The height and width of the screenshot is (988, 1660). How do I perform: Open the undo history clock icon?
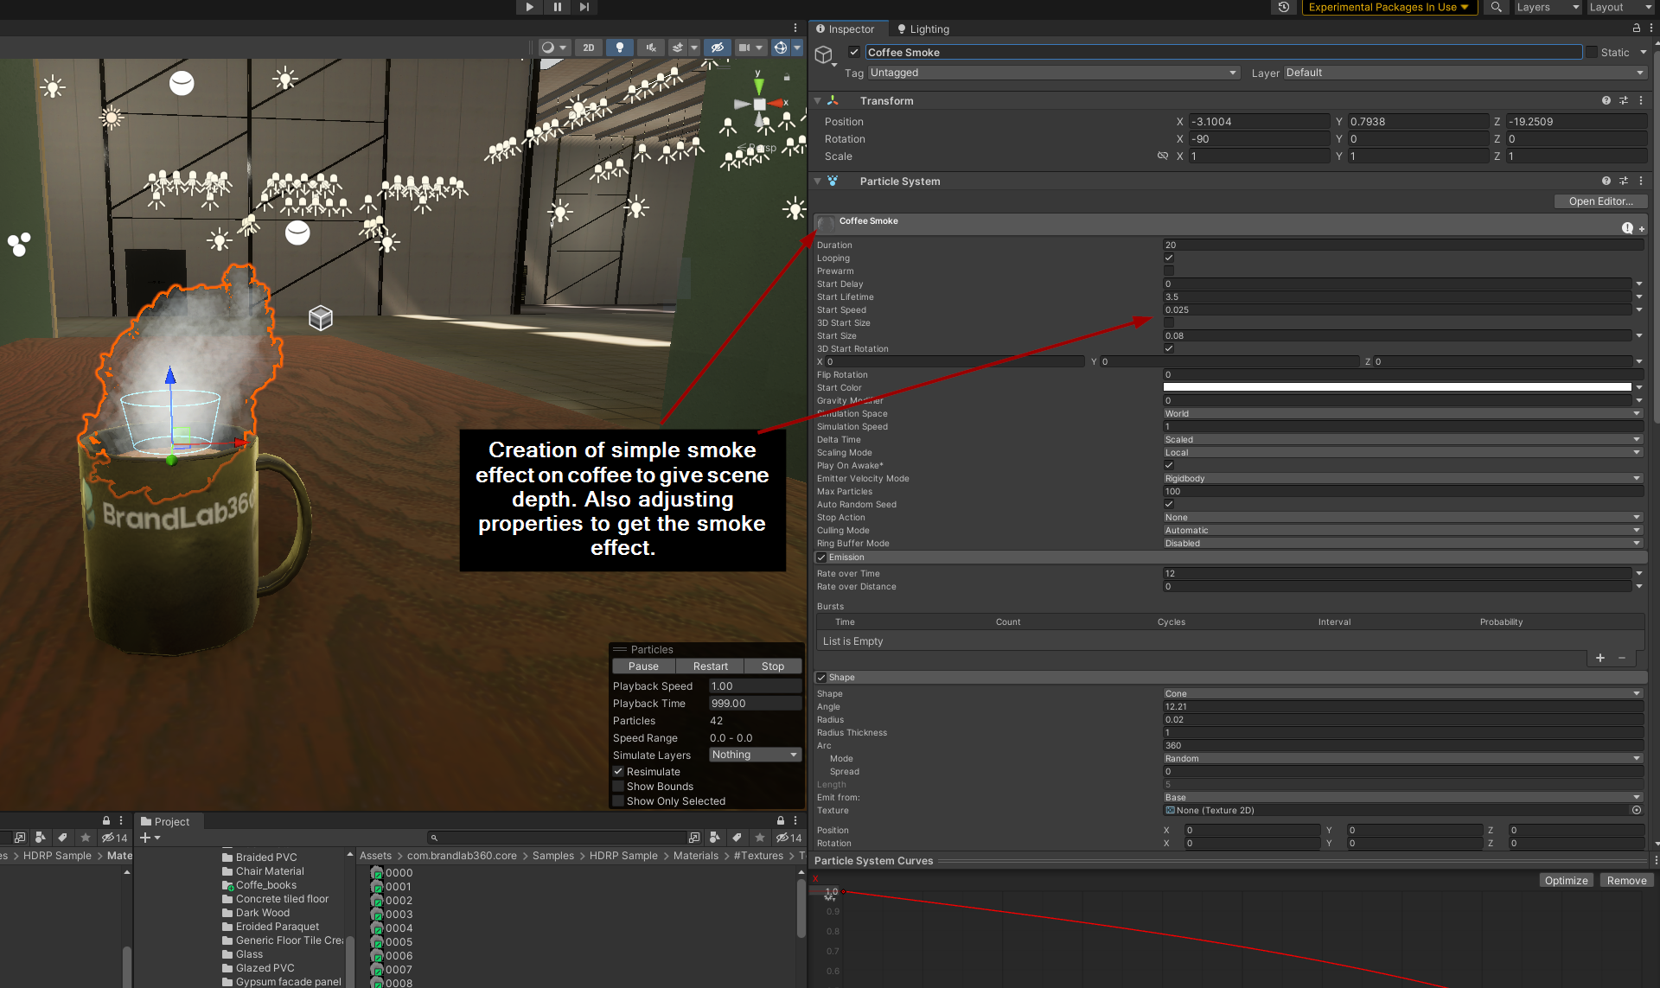tap(1284, 7)
